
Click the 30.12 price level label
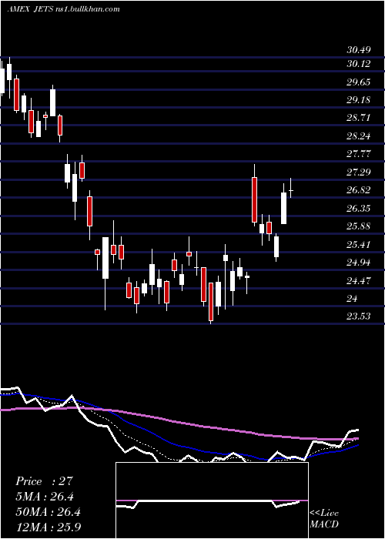359,64
